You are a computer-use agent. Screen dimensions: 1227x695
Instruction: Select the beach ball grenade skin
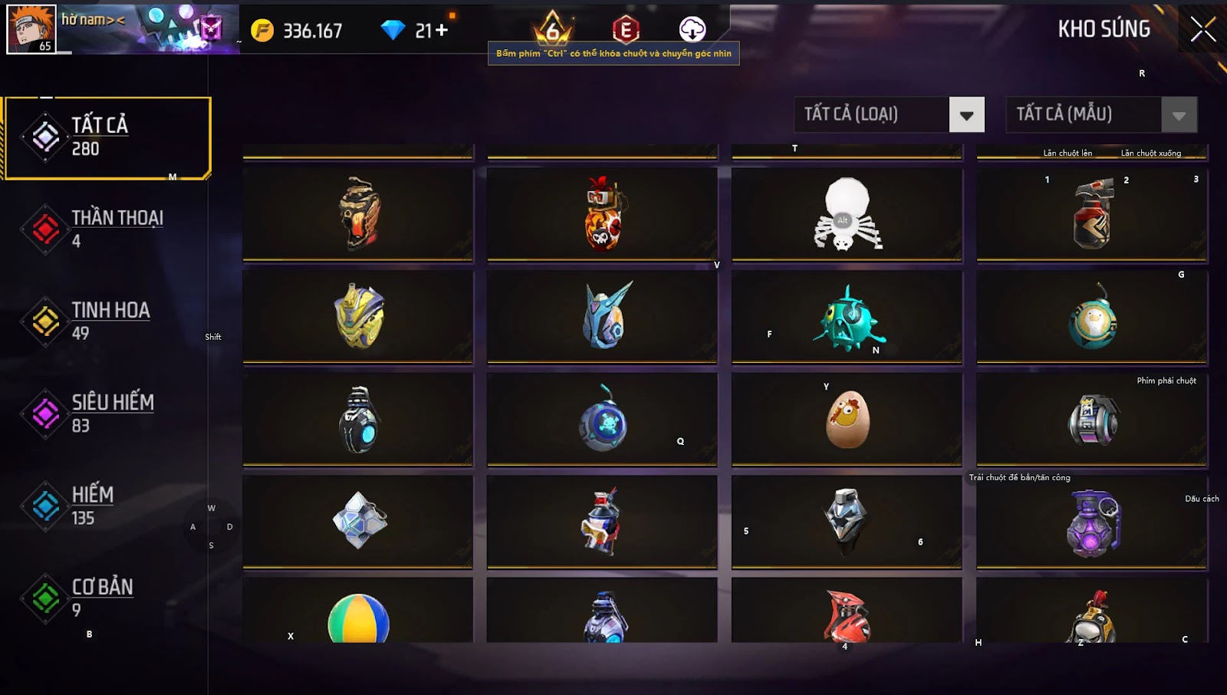coord(357,611)
